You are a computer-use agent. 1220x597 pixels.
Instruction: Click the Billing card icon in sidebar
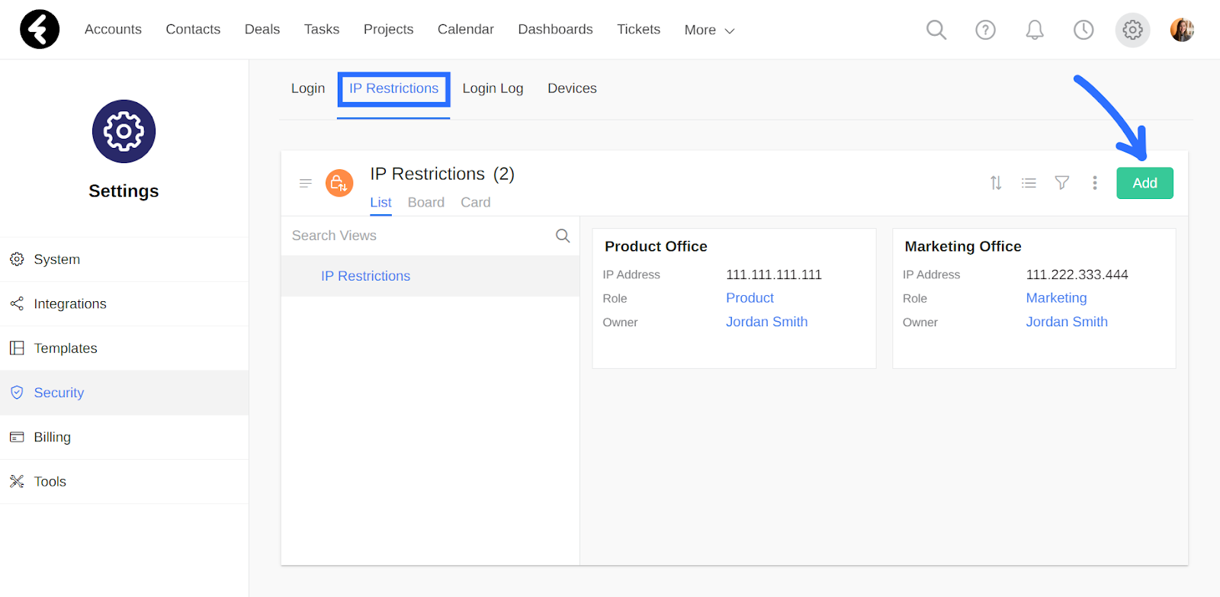(x=17, y=437)
